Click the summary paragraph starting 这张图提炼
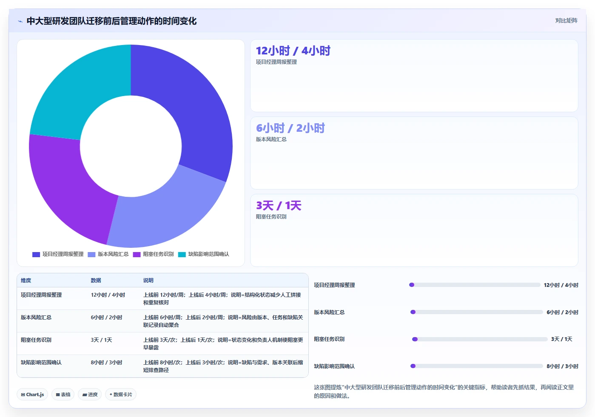This screenshot has height=417, width=595. [x=444, y=391]
